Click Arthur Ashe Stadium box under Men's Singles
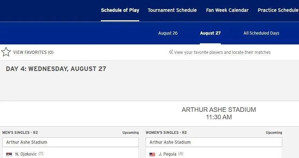299x158 pixels. pos(70,142)
